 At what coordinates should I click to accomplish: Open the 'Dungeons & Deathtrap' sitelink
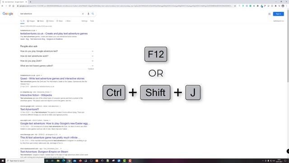[x=55, y=39]
